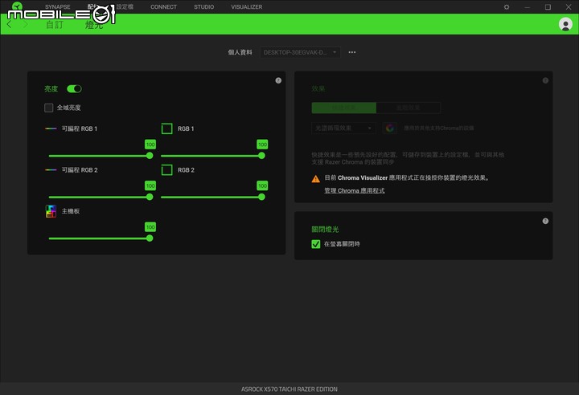Click the motherboard colorful icon
This screenshot has height=395, width=579.
click(x=51, y=211)
